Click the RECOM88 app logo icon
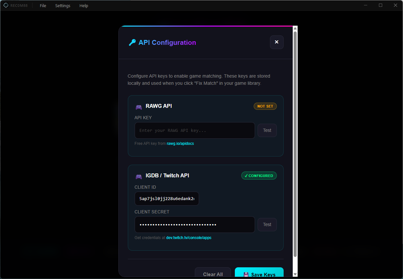The height and width of the screenshot is (279, 403). pos(6,5)
